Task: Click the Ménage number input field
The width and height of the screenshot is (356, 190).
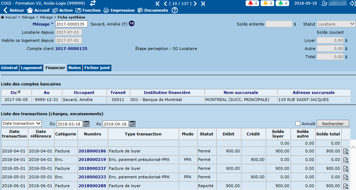Action: 71,24
